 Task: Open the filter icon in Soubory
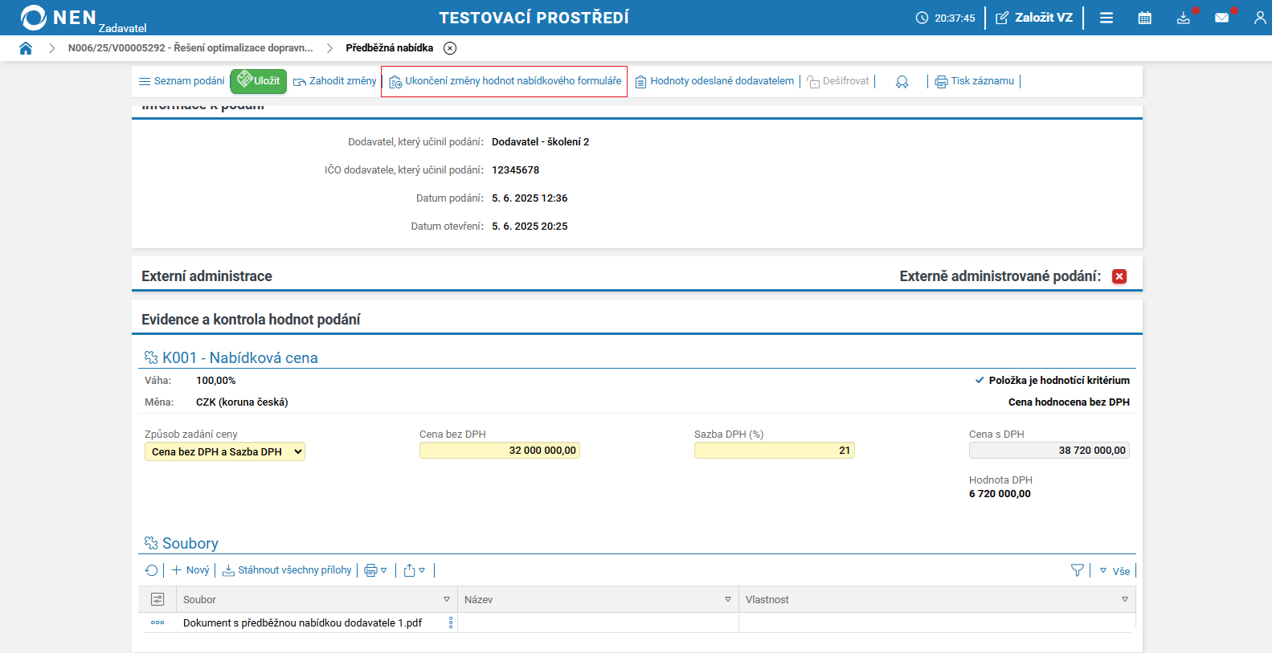[x=1078, y=570]
